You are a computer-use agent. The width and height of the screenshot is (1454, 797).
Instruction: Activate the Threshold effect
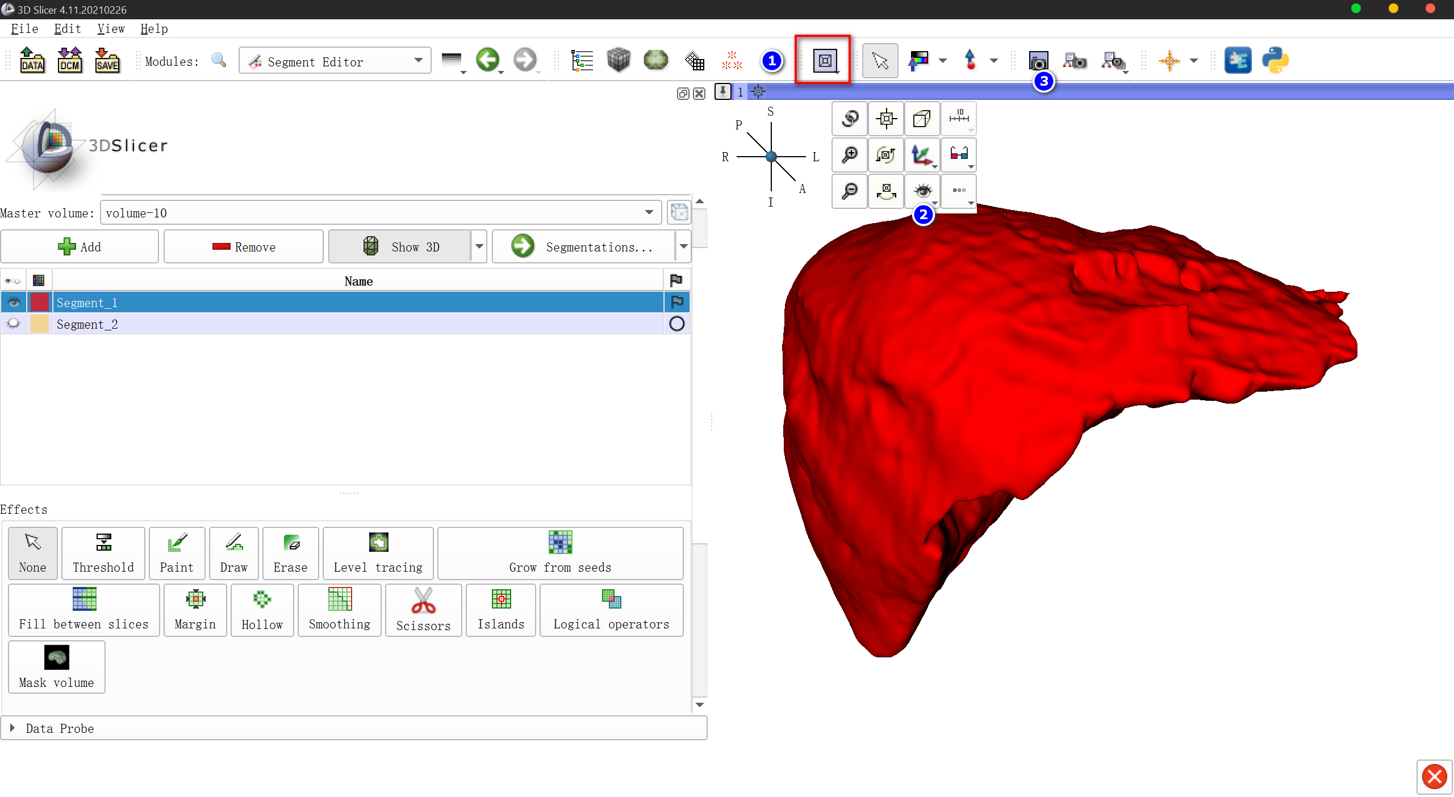pos(103,553)
